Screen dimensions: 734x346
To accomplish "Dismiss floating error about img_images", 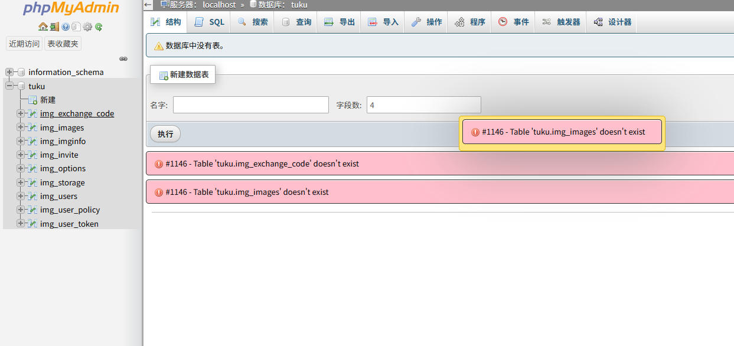I will (x=562, y=132).
